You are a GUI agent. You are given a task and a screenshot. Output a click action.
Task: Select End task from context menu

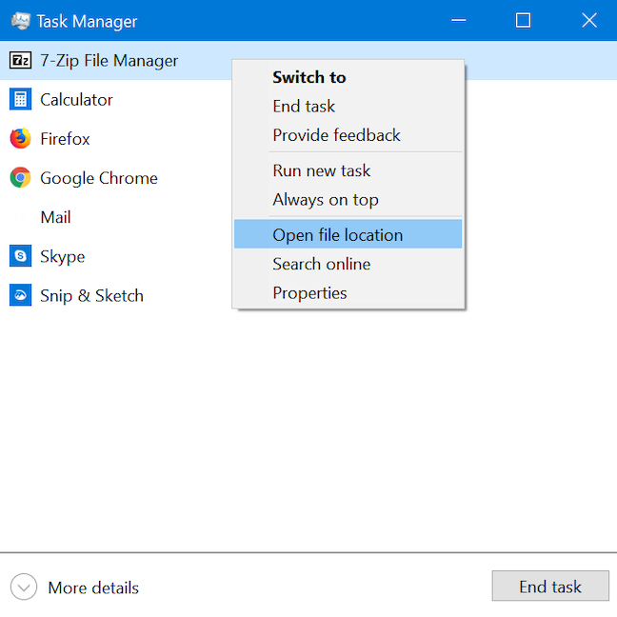pos(348,107)
